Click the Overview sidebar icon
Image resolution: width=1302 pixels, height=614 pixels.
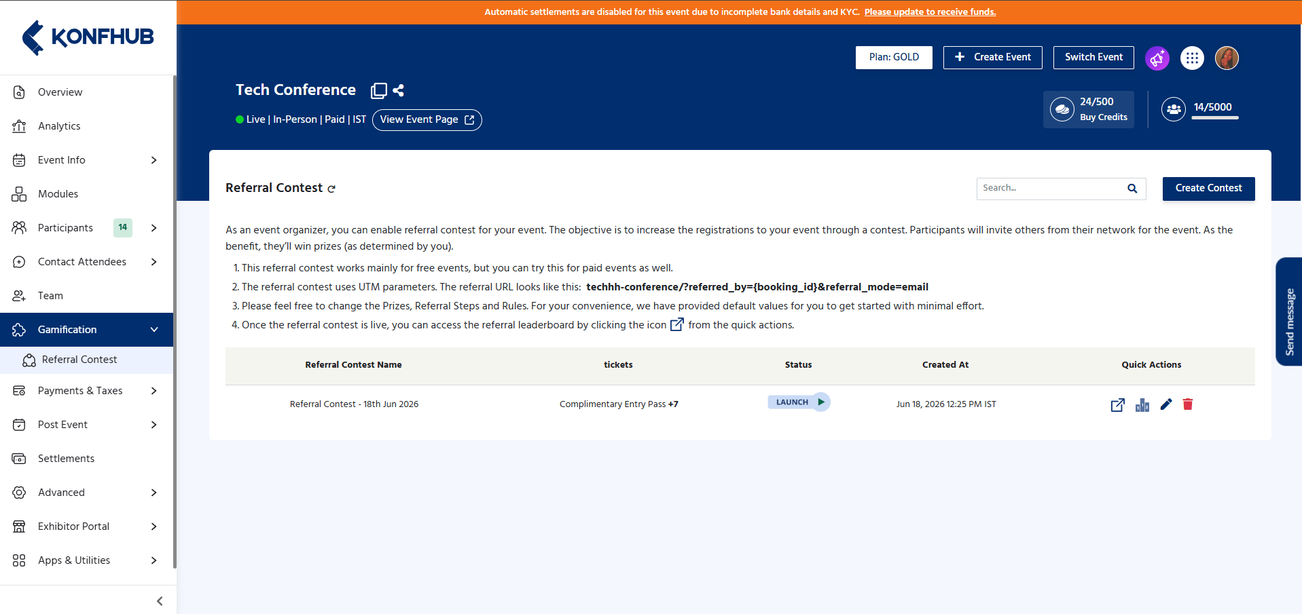pyautogui.click(x=19, y=92)
